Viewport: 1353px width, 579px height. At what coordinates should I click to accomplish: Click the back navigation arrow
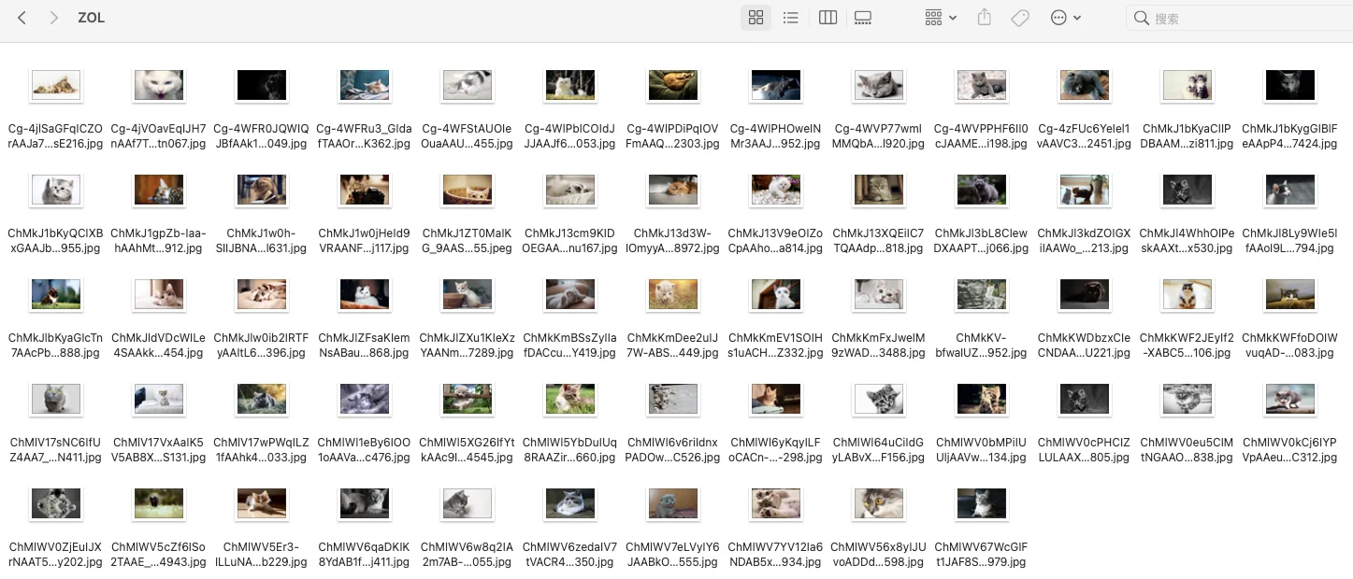pos(22,18)
